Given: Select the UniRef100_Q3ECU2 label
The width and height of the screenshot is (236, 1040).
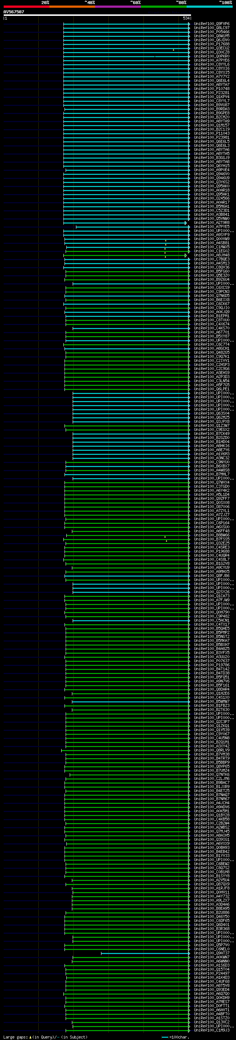Looking at the screenshot, I should click(x=211, y=48).
